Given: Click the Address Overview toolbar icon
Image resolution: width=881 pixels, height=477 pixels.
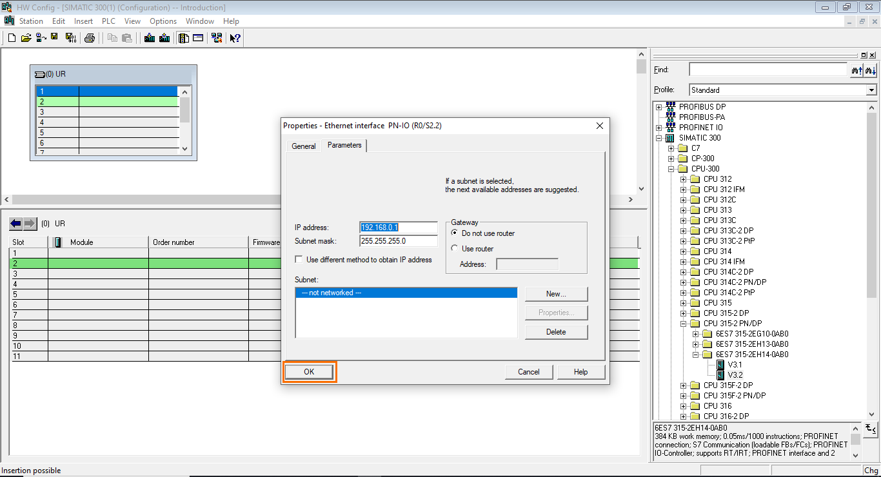Looking at the screenshot, I should click(x=198, y=38).
